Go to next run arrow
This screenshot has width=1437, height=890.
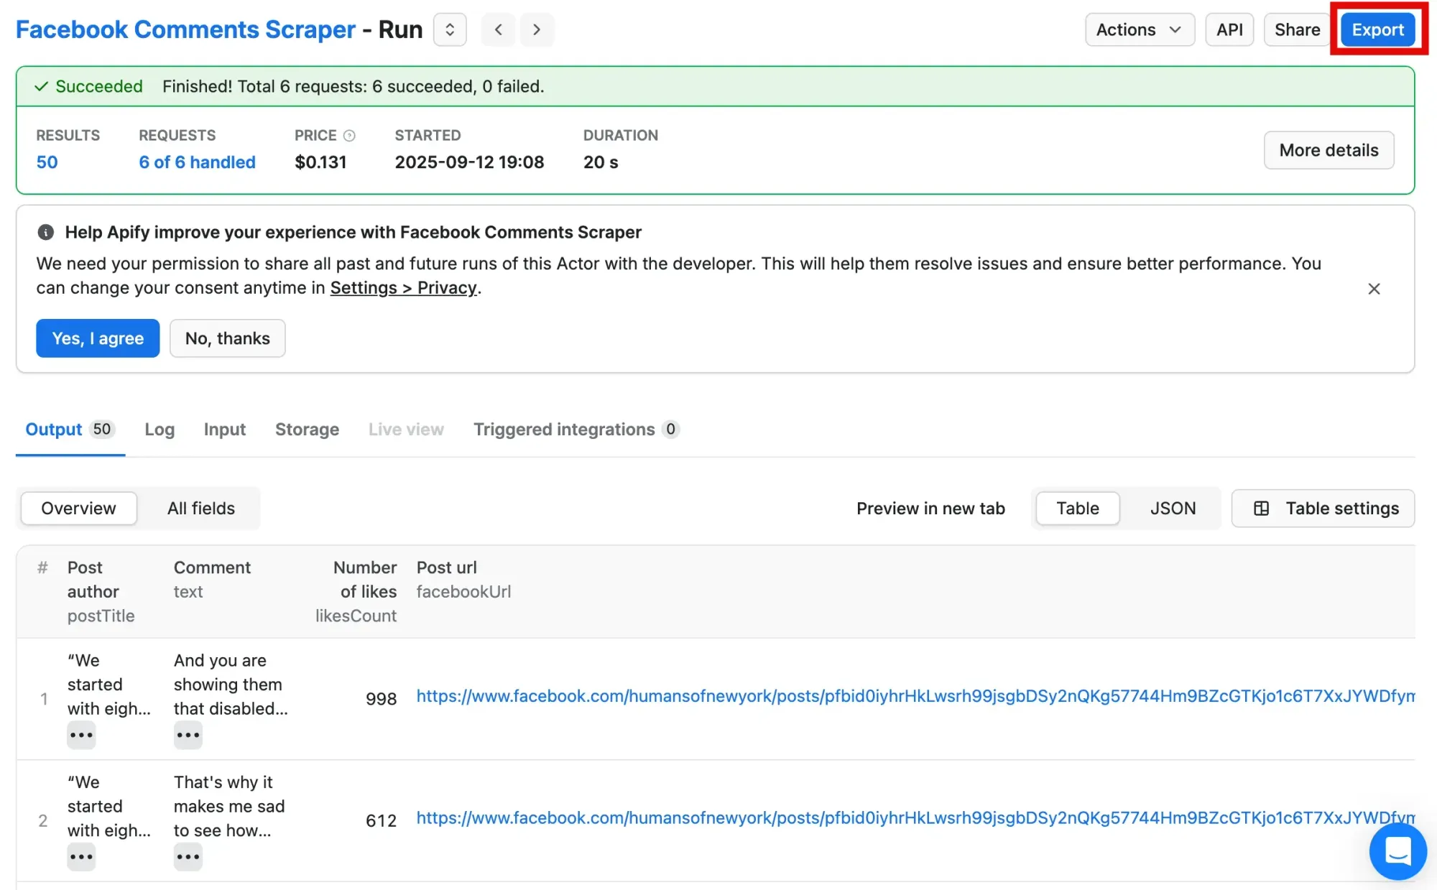click(537, 29)
